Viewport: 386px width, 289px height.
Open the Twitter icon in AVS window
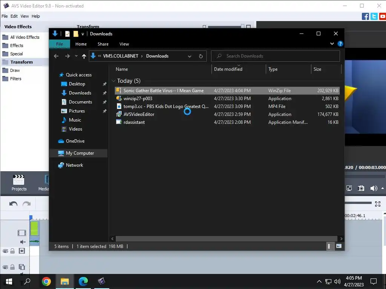[x=374, y=17]
